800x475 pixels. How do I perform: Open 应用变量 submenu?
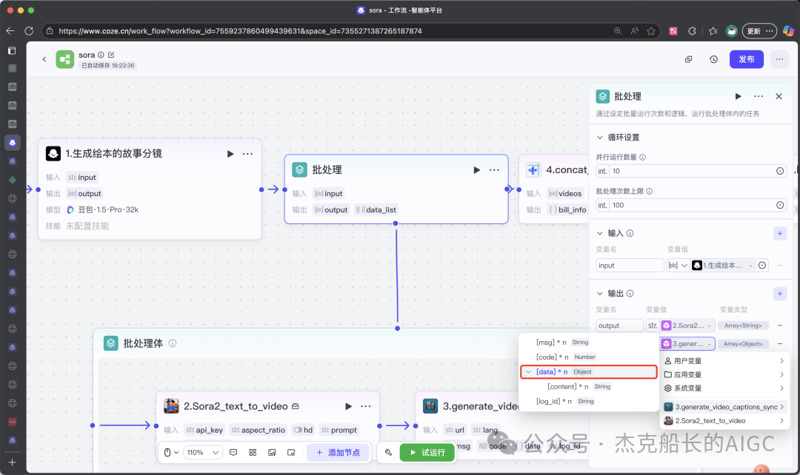(x=724, y=374)
